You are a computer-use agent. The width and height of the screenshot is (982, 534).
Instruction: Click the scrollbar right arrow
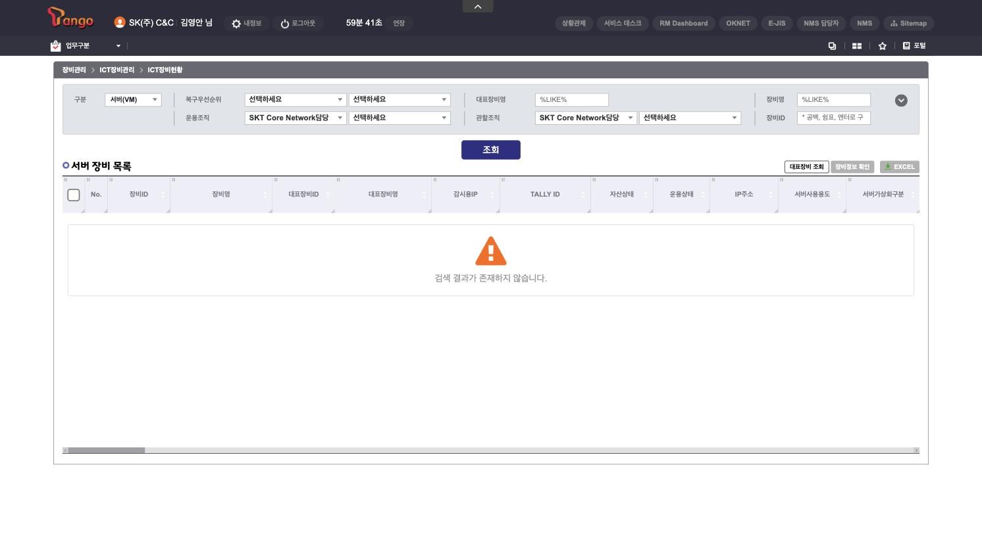[916, 450]
